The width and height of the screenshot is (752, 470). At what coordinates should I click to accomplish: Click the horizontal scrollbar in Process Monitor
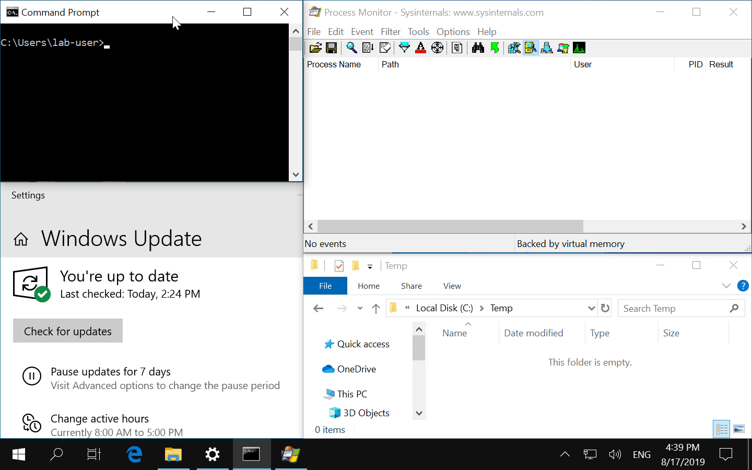coord(450,226)
